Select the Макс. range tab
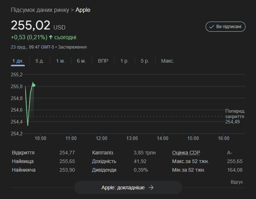The image size is (256, 199). 168,61
